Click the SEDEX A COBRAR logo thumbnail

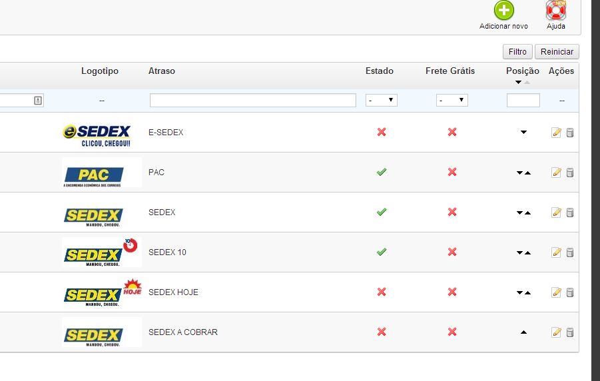[x=102, y=332]
